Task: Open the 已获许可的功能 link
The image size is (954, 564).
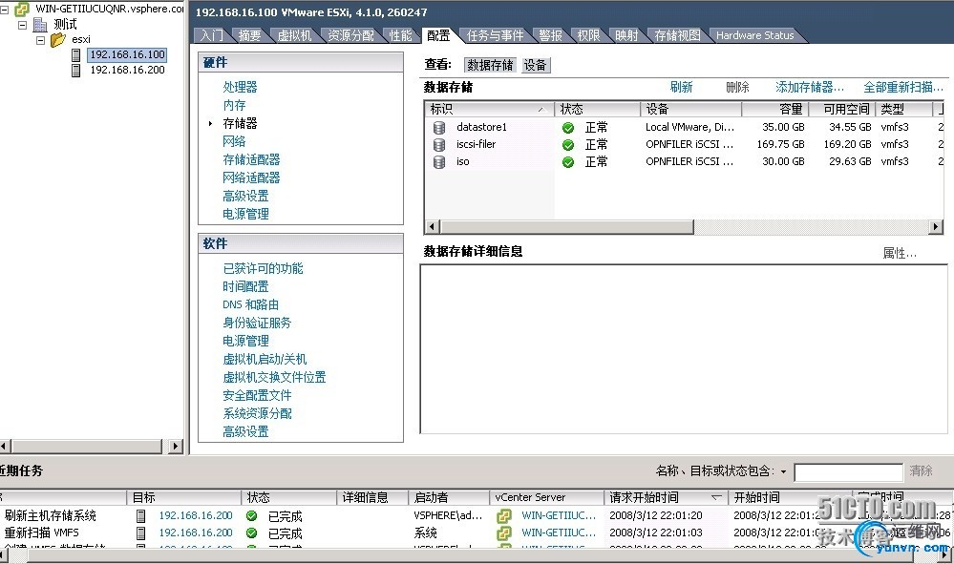Action: tap(263, 268)
